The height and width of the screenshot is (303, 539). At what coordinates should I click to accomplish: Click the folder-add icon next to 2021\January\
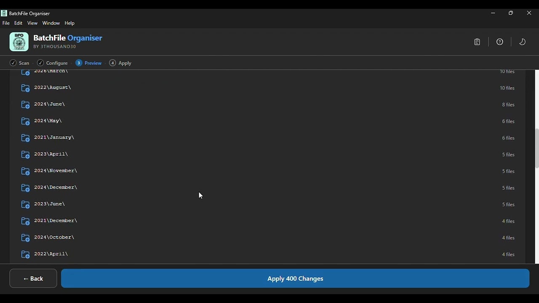25,138
